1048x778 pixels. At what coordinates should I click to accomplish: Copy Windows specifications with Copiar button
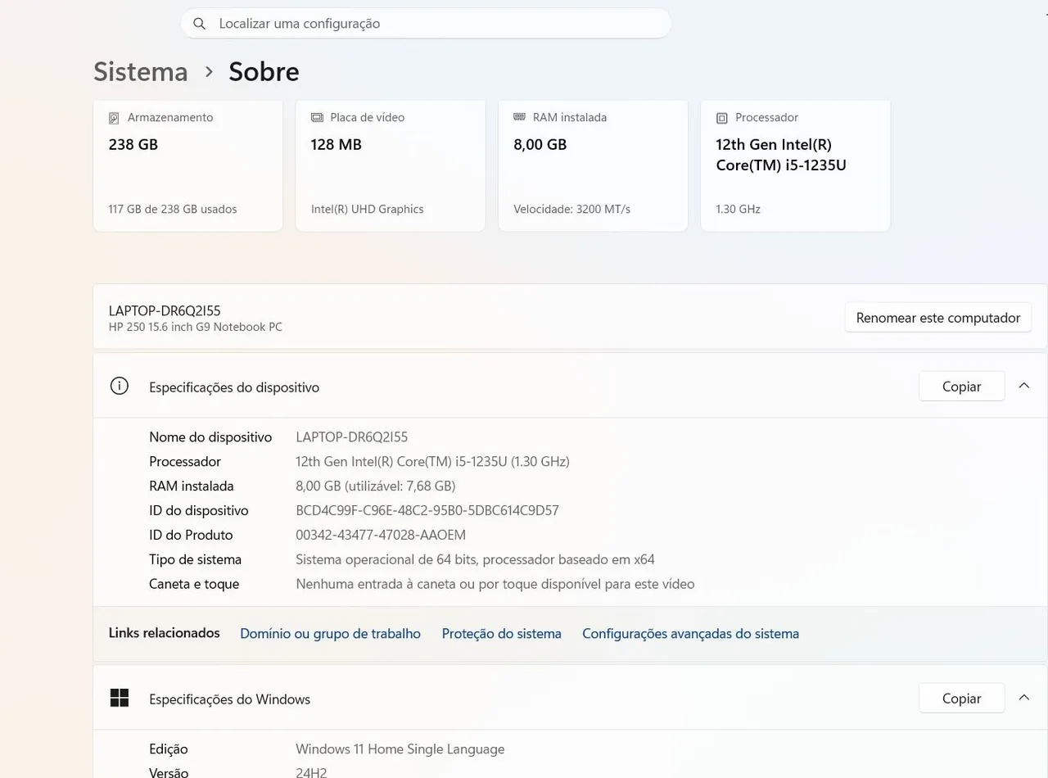pos(962,699)
